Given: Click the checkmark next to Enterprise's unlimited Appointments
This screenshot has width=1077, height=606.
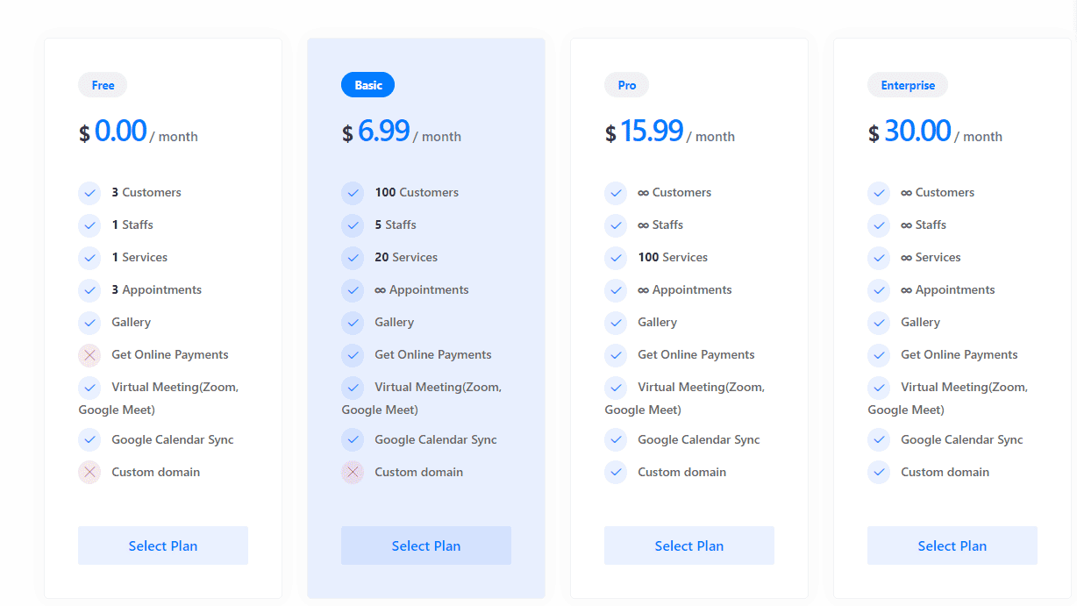Looking at the screenshot, I should (x=879, y=290).
